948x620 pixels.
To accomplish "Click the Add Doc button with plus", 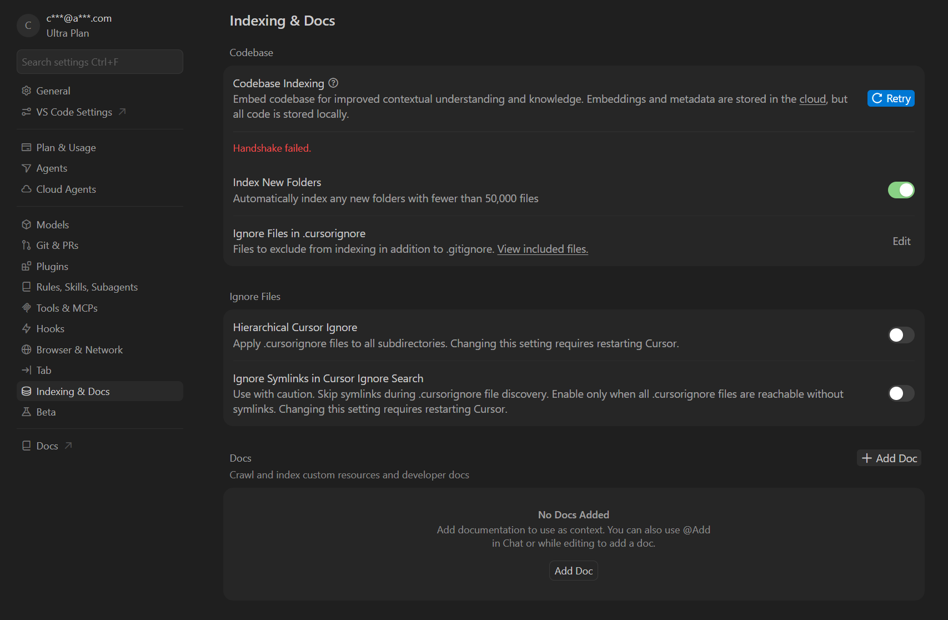I will (889, 458).
